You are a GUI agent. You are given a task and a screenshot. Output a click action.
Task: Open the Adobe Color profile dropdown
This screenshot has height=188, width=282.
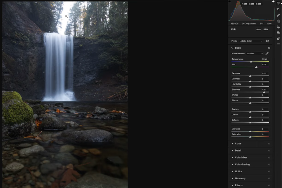(x=251, y=41)
